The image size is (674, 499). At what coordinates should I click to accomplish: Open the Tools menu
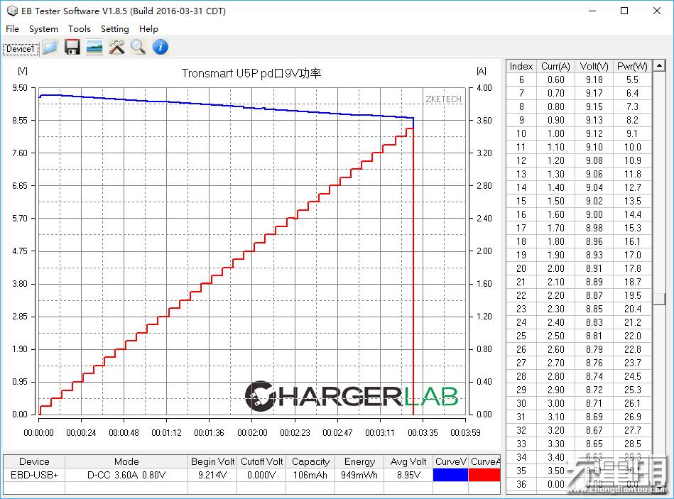coord(80,29)
